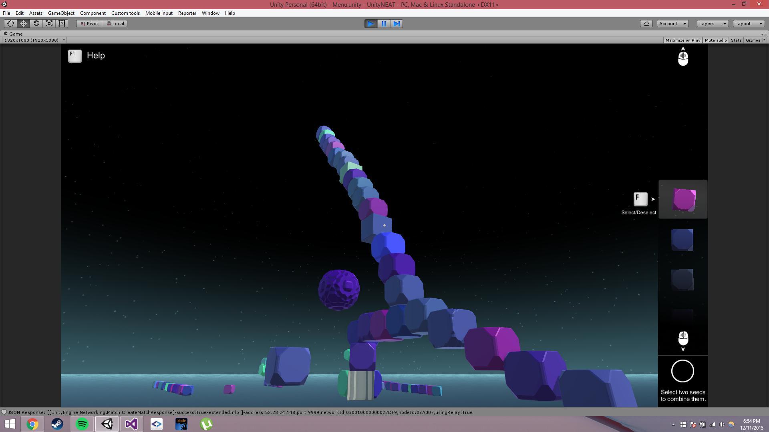769x432 pixels.
Task: Select the Rotate tool
Action: 36,24
